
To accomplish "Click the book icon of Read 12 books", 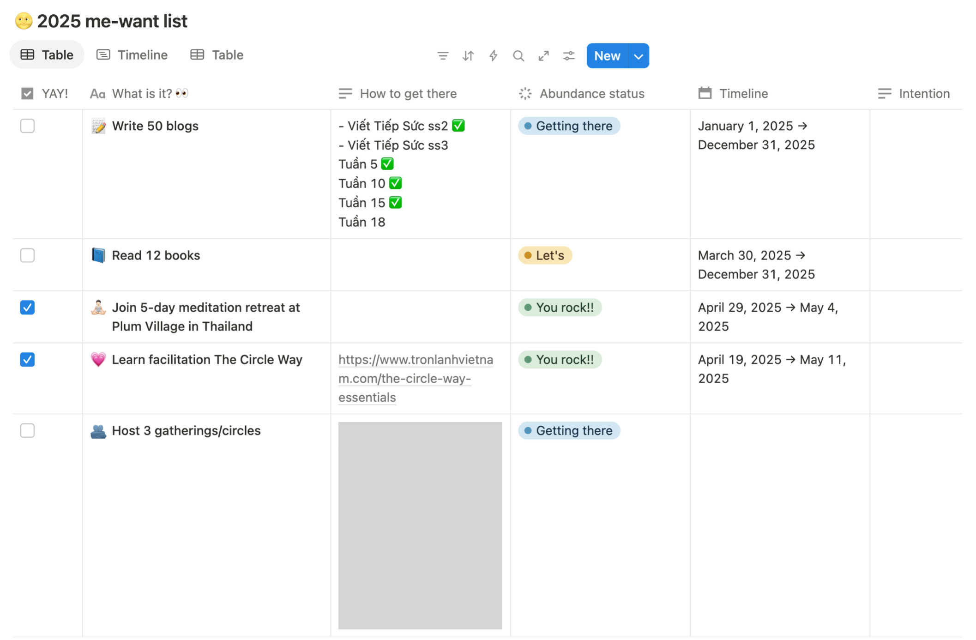I will [98, 255].
